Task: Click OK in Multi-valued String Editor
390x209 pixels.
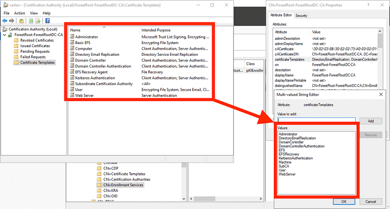Action: coord(344,201)
